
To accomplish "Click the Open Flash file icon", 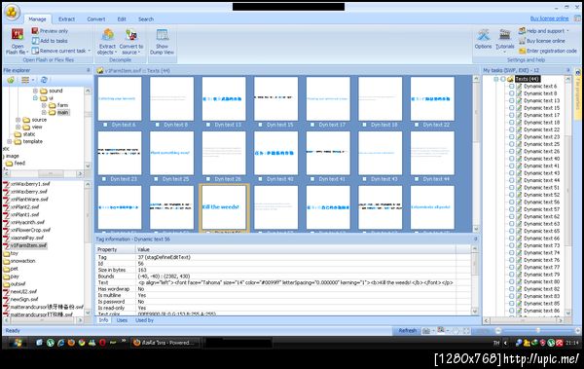I will [x=18, y=35].
